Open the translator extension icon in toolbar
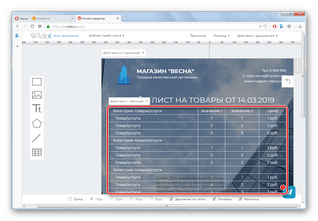Image resolution: width=318 pixels, height=221 pixels. 282,26
